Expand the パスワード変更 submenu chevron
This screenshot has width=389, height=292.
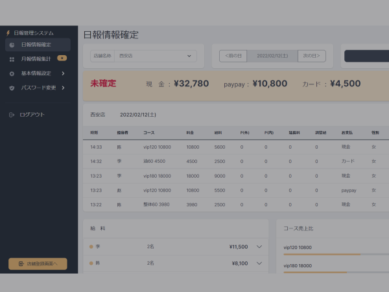63,87
